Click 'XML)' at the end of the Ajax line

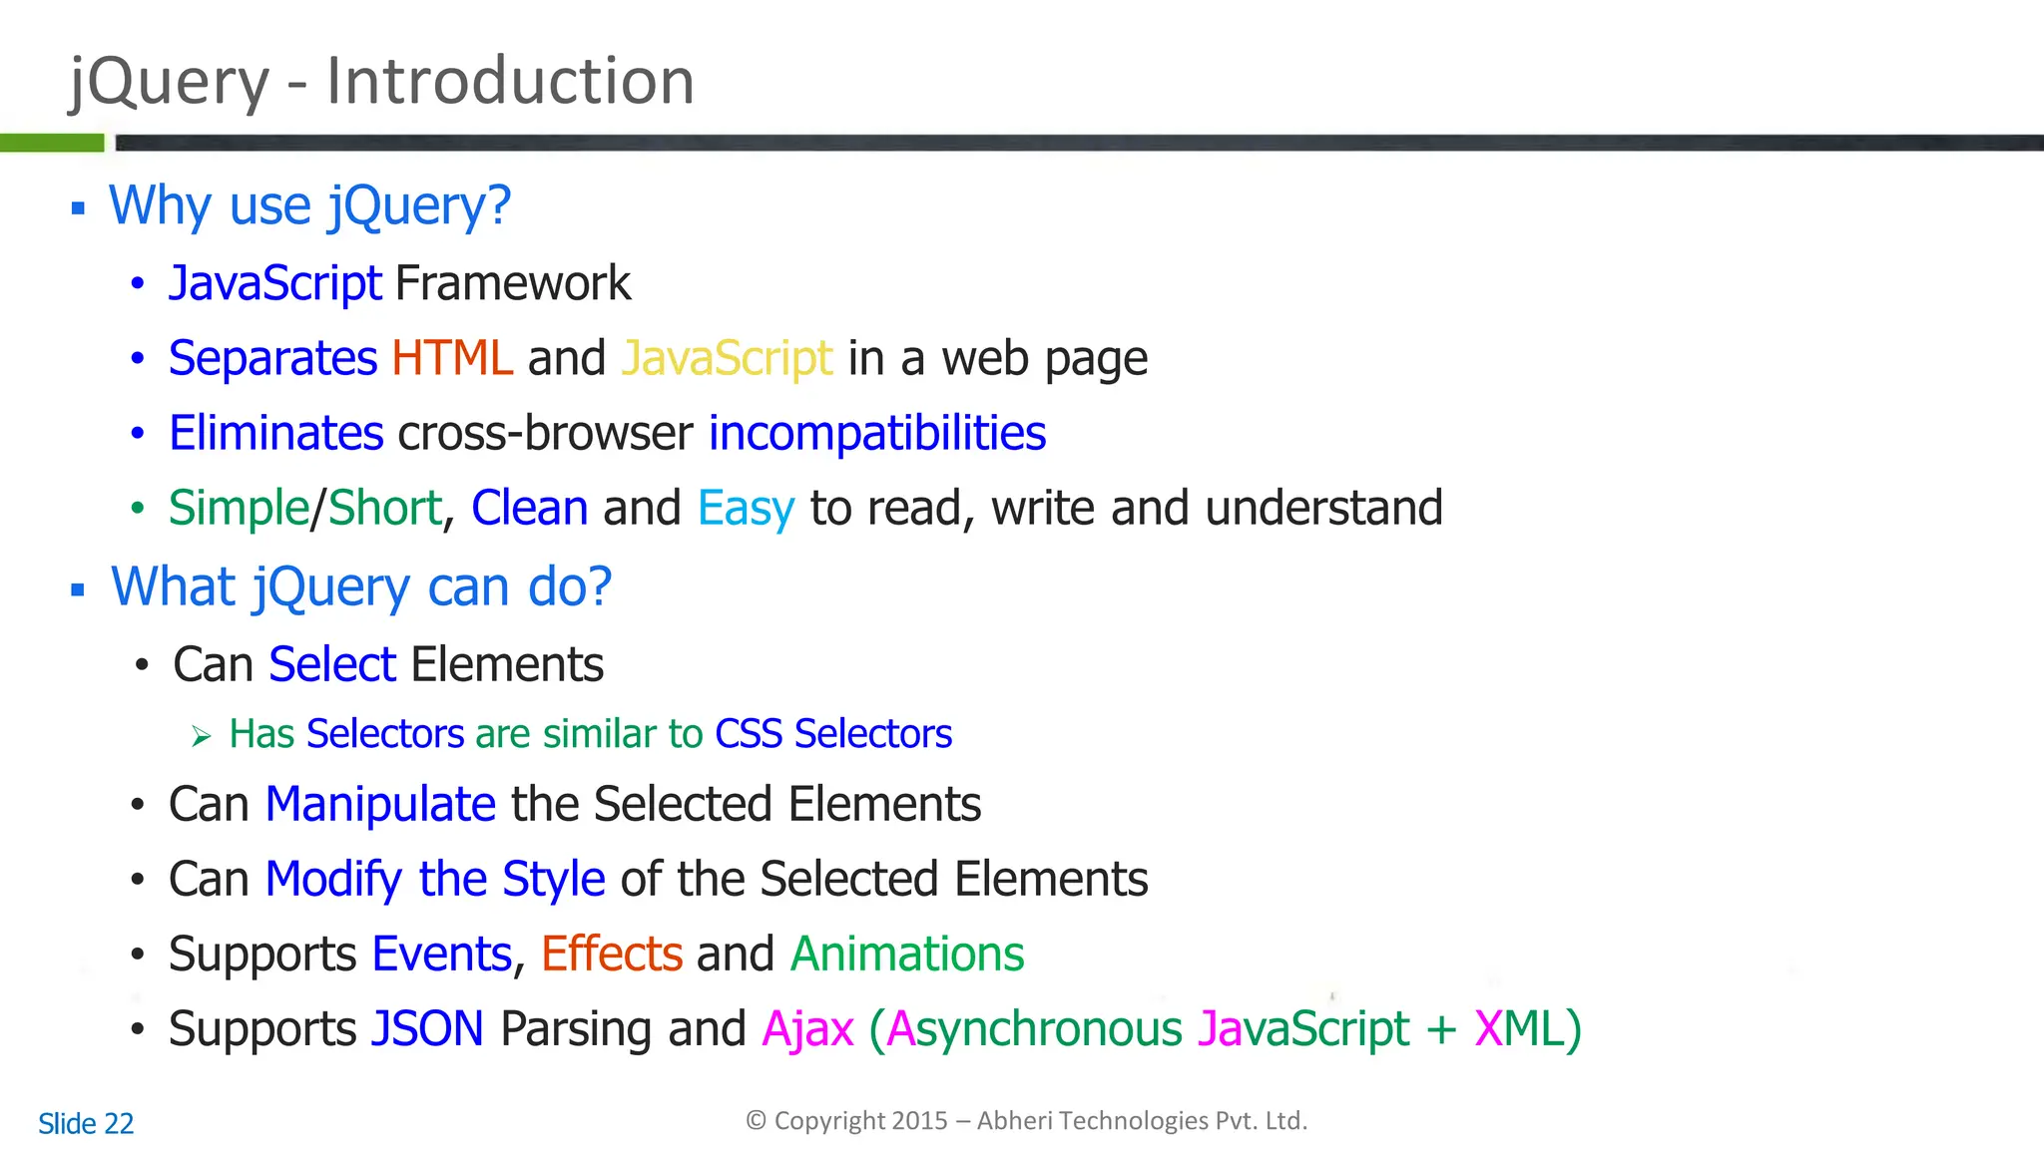1528,1030
